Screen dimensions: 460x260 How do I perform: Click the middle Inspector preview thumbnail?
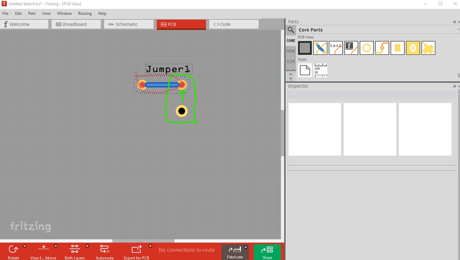370,129
